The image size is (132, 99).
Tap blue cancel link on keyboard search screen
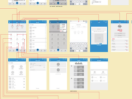[x=86, y=22]
